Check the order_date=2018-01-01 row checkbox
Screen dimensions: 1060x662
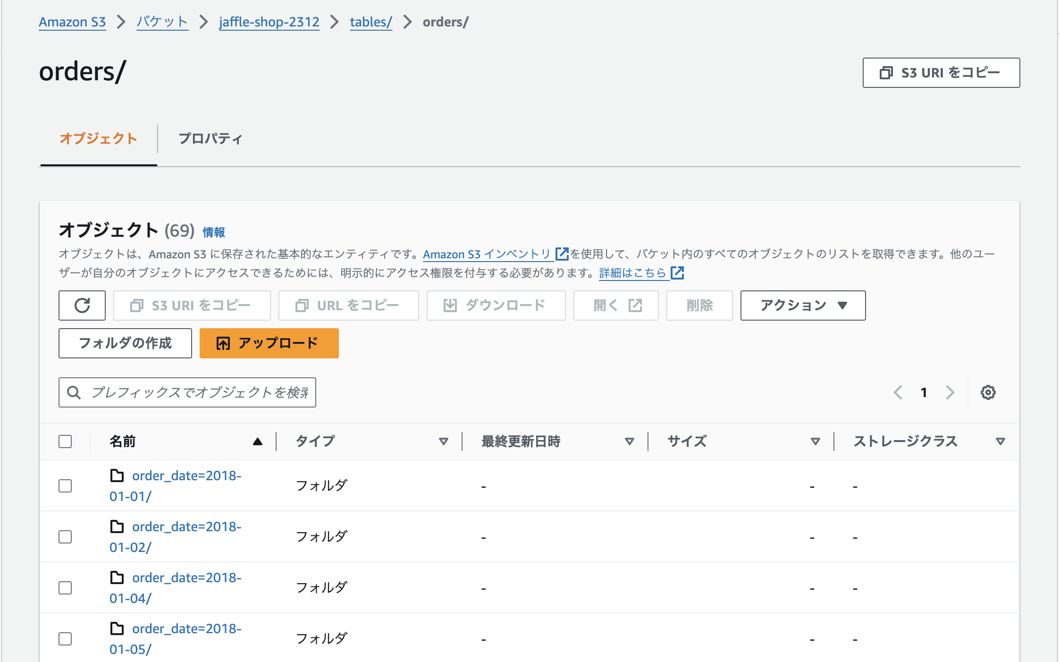coord(65,486)
